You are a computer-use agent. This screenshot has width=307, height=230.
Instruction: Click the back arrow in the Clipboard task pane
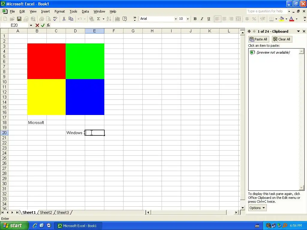pyautogui.click(x=249, y=31)
